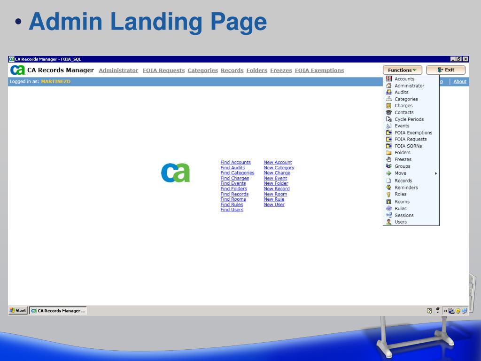Click the Rooms icon in Functions menu

(x=388, y=202)
